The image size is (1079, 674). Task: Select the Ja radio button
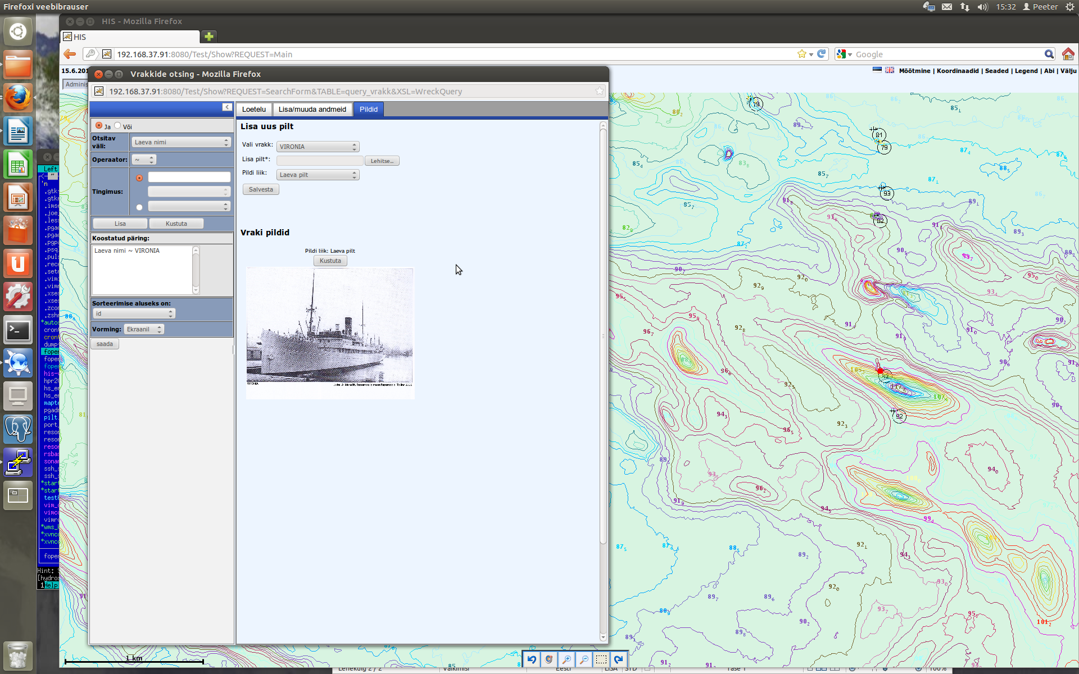click(99, 126)
